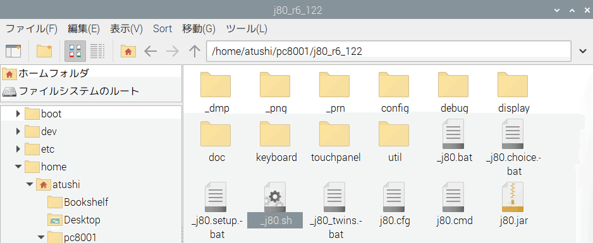The width and height of the screenshot is (593, 243).
Task: Open the Sort menu
Action: pos(162,28)
